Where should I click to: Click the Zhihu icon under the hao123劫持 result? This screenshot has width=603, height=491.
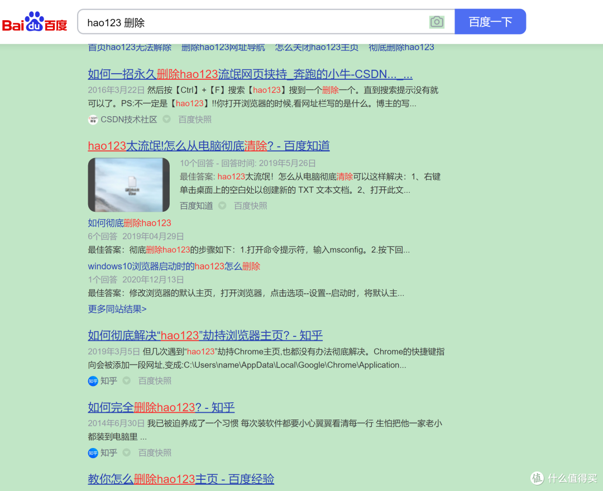[92, 380]
